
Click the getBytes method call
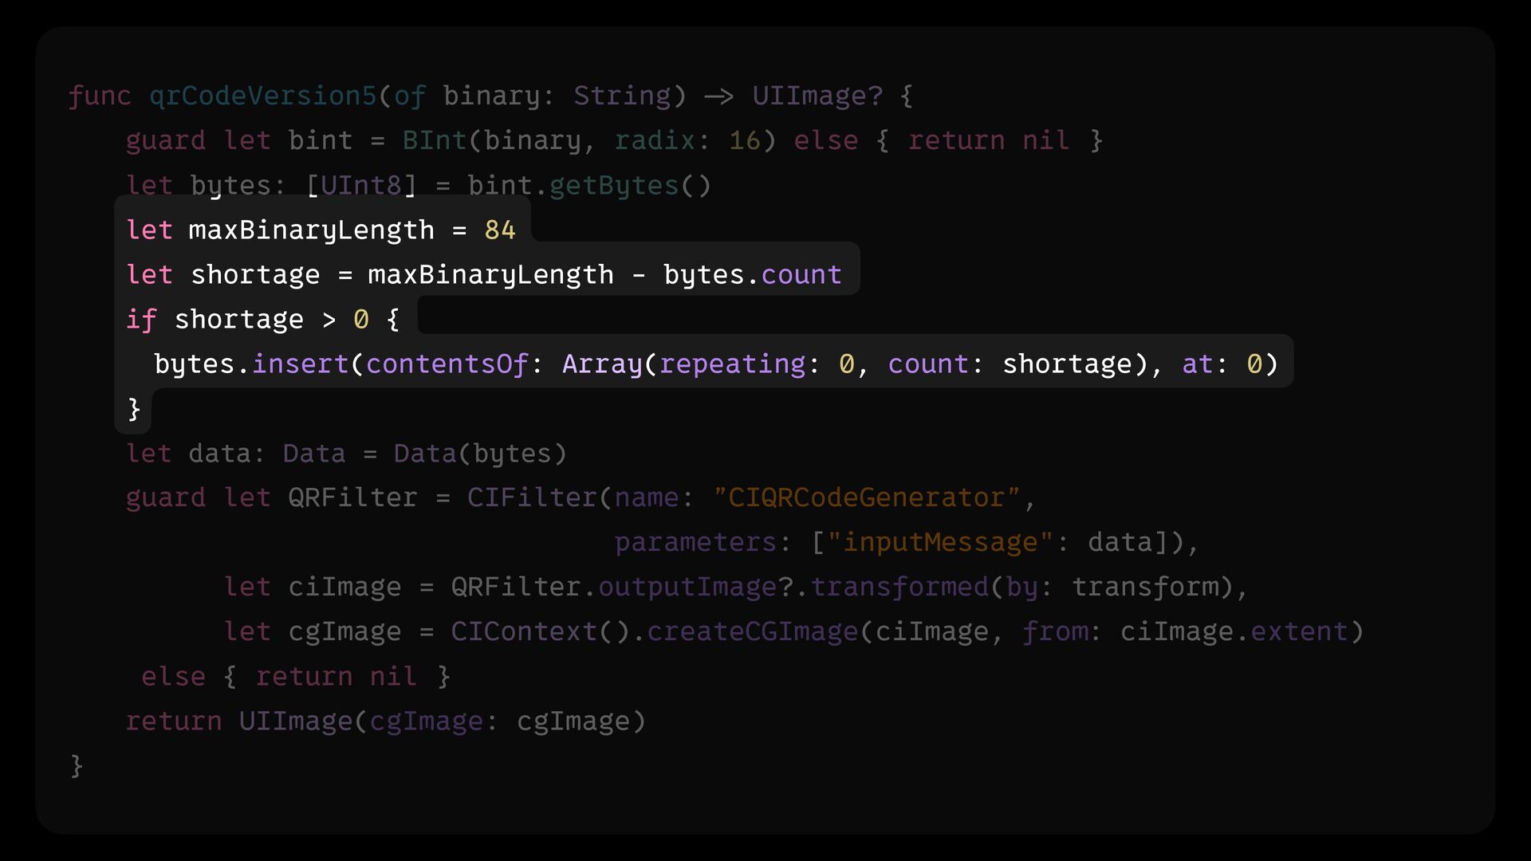coord(613,185)
